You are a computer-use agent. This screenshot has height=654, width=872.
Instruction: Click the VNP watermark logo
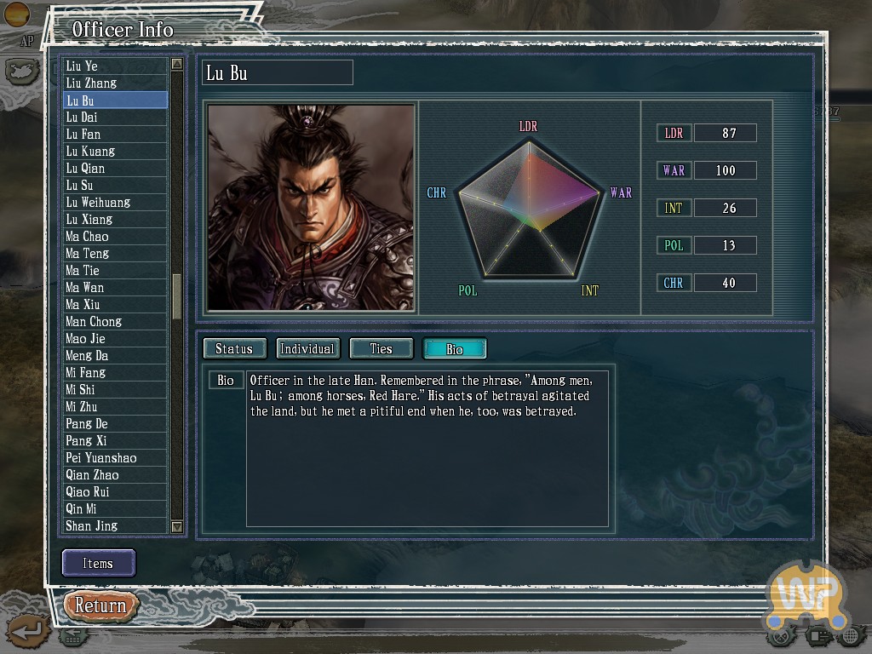(807, 594)
